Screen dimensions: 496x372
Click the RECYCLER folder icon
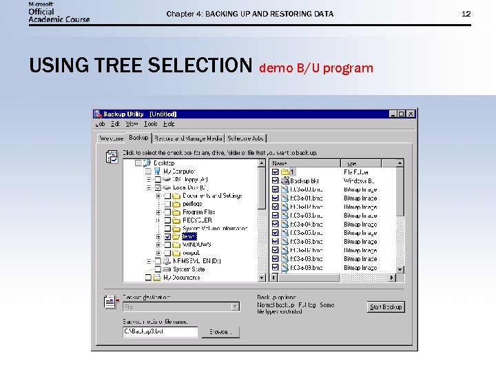click(176, 220)
